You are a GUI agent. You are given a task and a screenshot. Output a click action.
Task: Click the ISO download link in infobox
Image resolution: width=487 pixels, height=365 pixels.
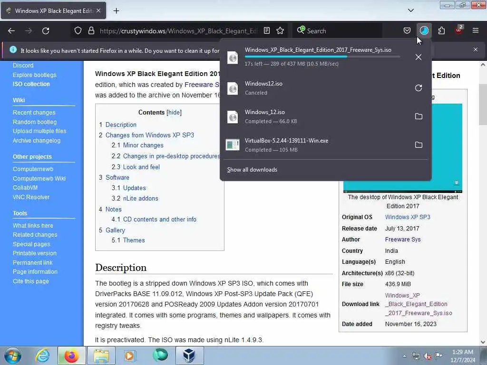pos(419,304)
